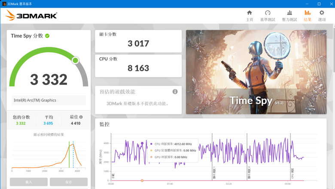Click the Intel(R) Arc(TM) Graphics field
Image resolution: width=335 pixels, height=189 pixels.
tap(49, 100)
